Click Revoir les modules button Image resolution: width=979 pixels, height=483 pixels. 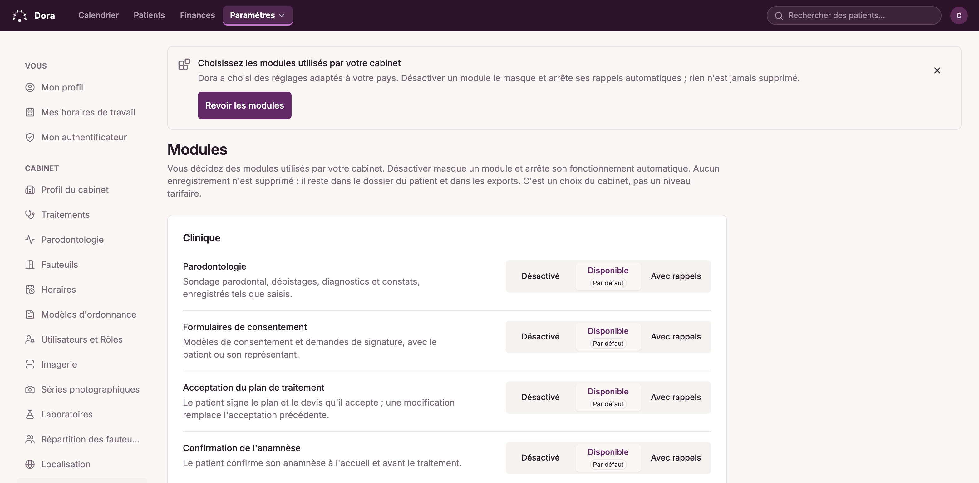pyautogui.click(x=245, y=105)
